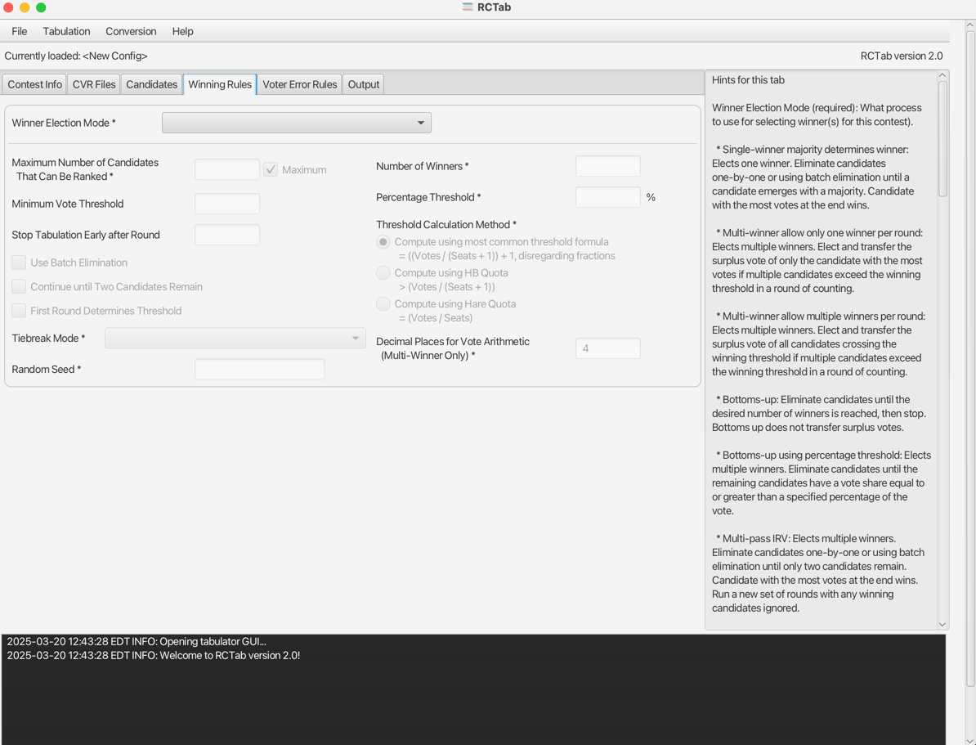
Task: Switch to the Candidates tab
Action: (x=151, y=84)
